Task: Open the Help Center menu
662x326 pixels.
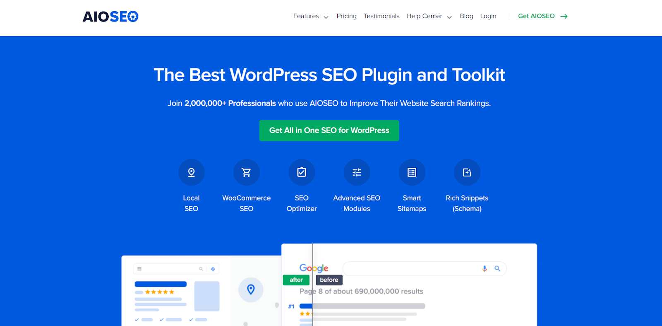Action: tap(425, 16)
